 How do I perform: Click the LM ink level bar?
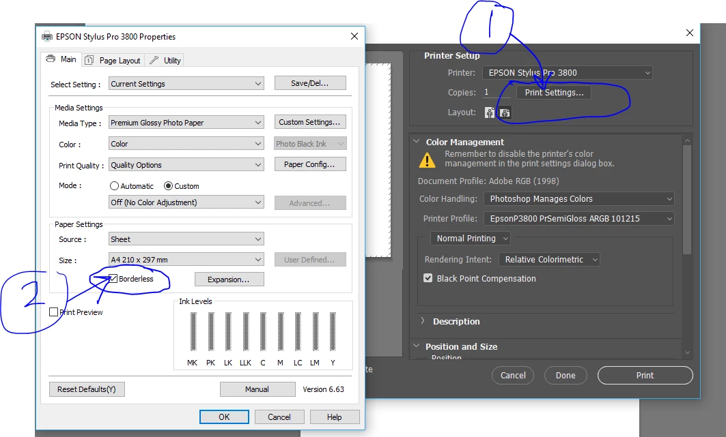tap(315, 332)
